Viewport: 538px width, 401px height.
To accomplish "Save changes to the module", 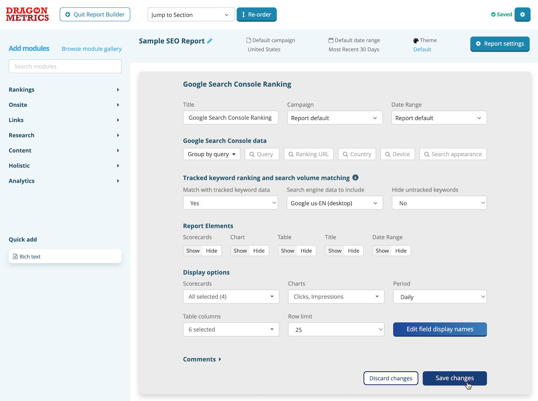I will point(455,378).
